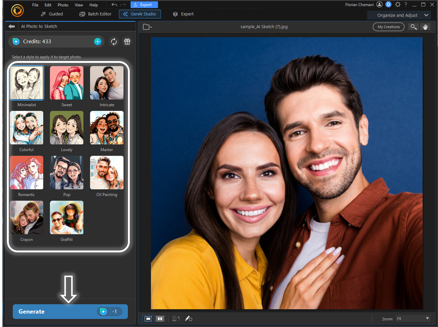Switch to single view mode
Viewport: 438px width, 327px height.
(148, 318)
